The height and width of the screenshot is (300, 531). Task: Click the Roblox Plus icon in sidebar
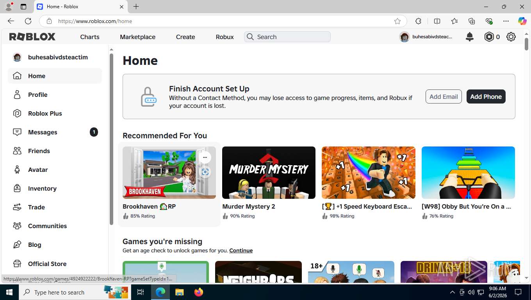coord(17,113)
